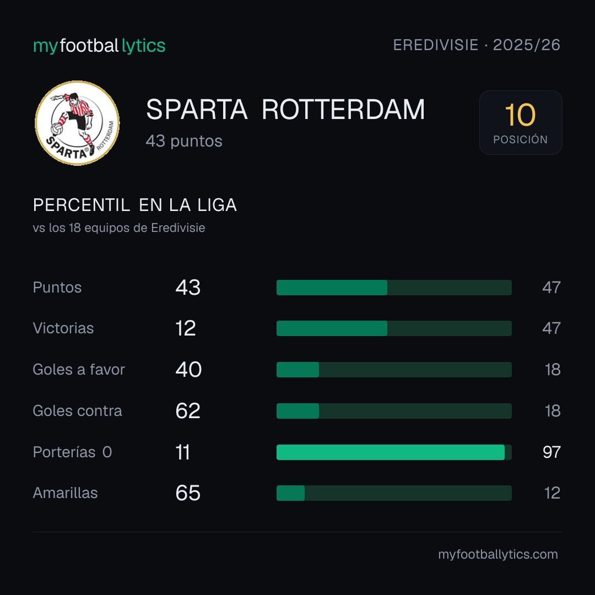595x595 pixels.
Task: Click the Goles contra percentile bar
Action: (394, 411)
